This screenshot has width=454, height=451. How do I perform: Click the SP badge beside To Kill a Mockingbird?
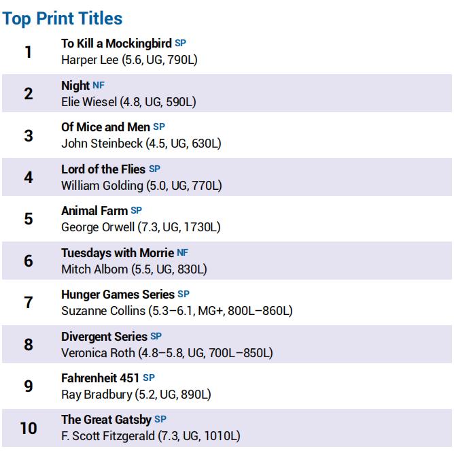180,43
